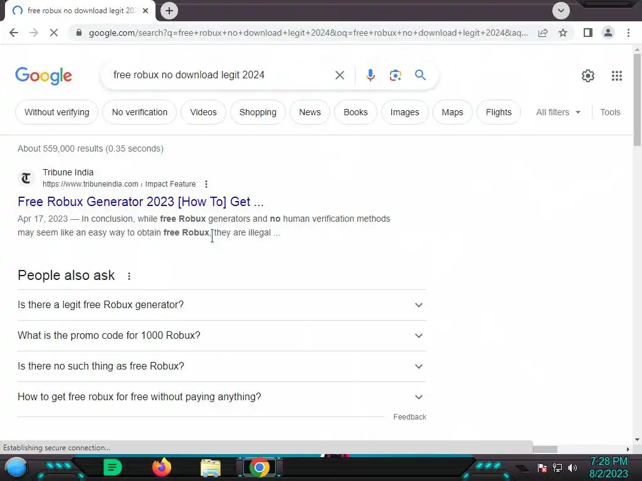
Task: Click the Chrome taskbar icon
Action: pos(260,467)
